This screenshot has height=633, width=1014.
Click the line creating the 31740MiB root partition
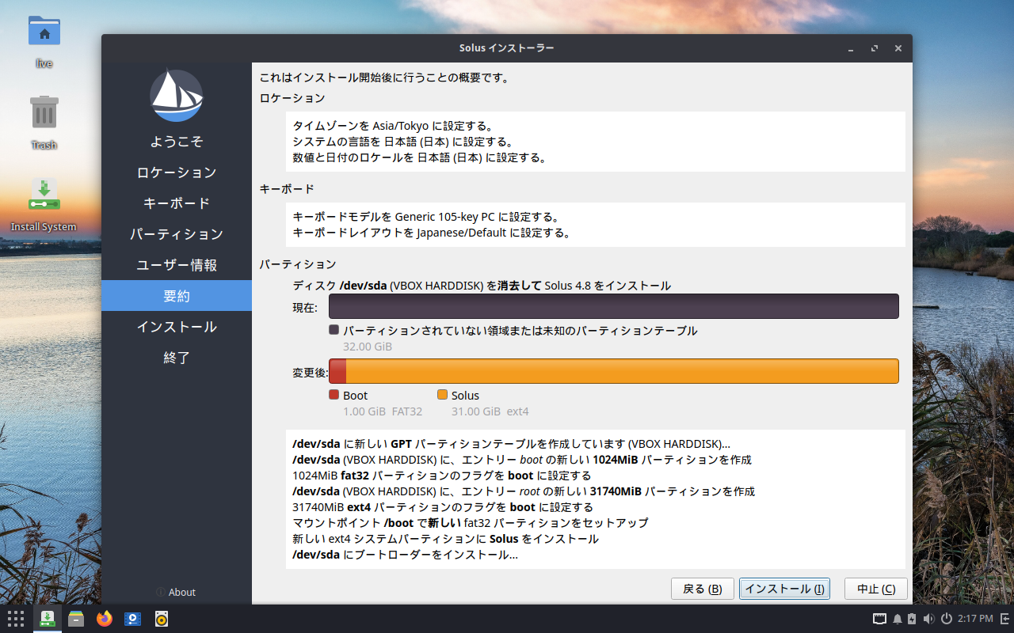point(524,491)
